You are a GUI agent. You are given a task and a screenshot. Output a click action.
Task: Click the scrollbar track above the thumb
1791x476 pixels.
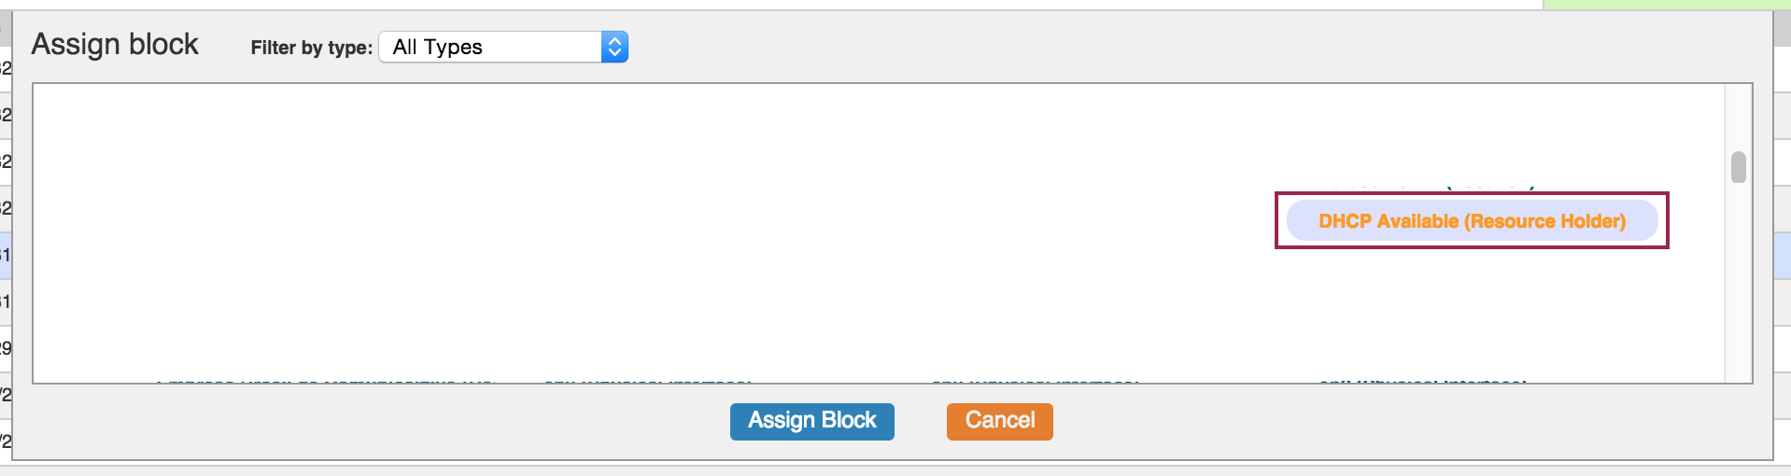coord(1738,117)
